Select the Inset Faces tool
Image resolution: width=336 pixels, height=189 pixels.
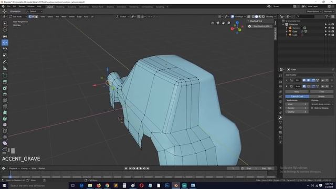click(5, 88)
